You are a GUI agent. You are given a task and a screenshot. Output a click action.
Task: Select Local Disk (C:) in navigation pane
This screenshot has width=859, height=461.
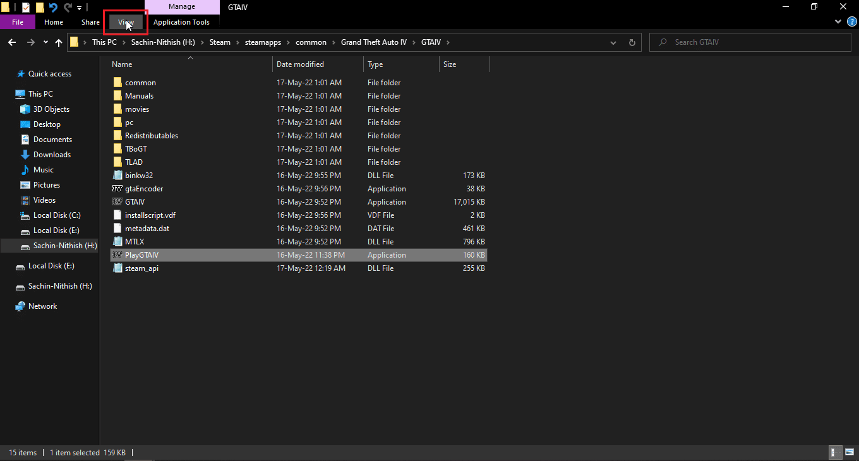56,215
